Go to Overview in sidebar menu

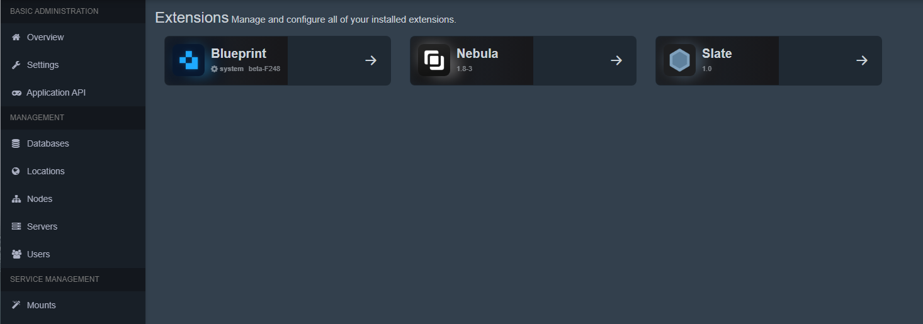click(x=73, y=37)
